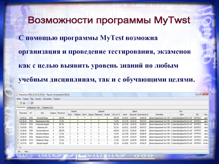Click the grey round toolbar icon
Image resolution: width=219 pixels, height=164 pixels.
(28, 103)
